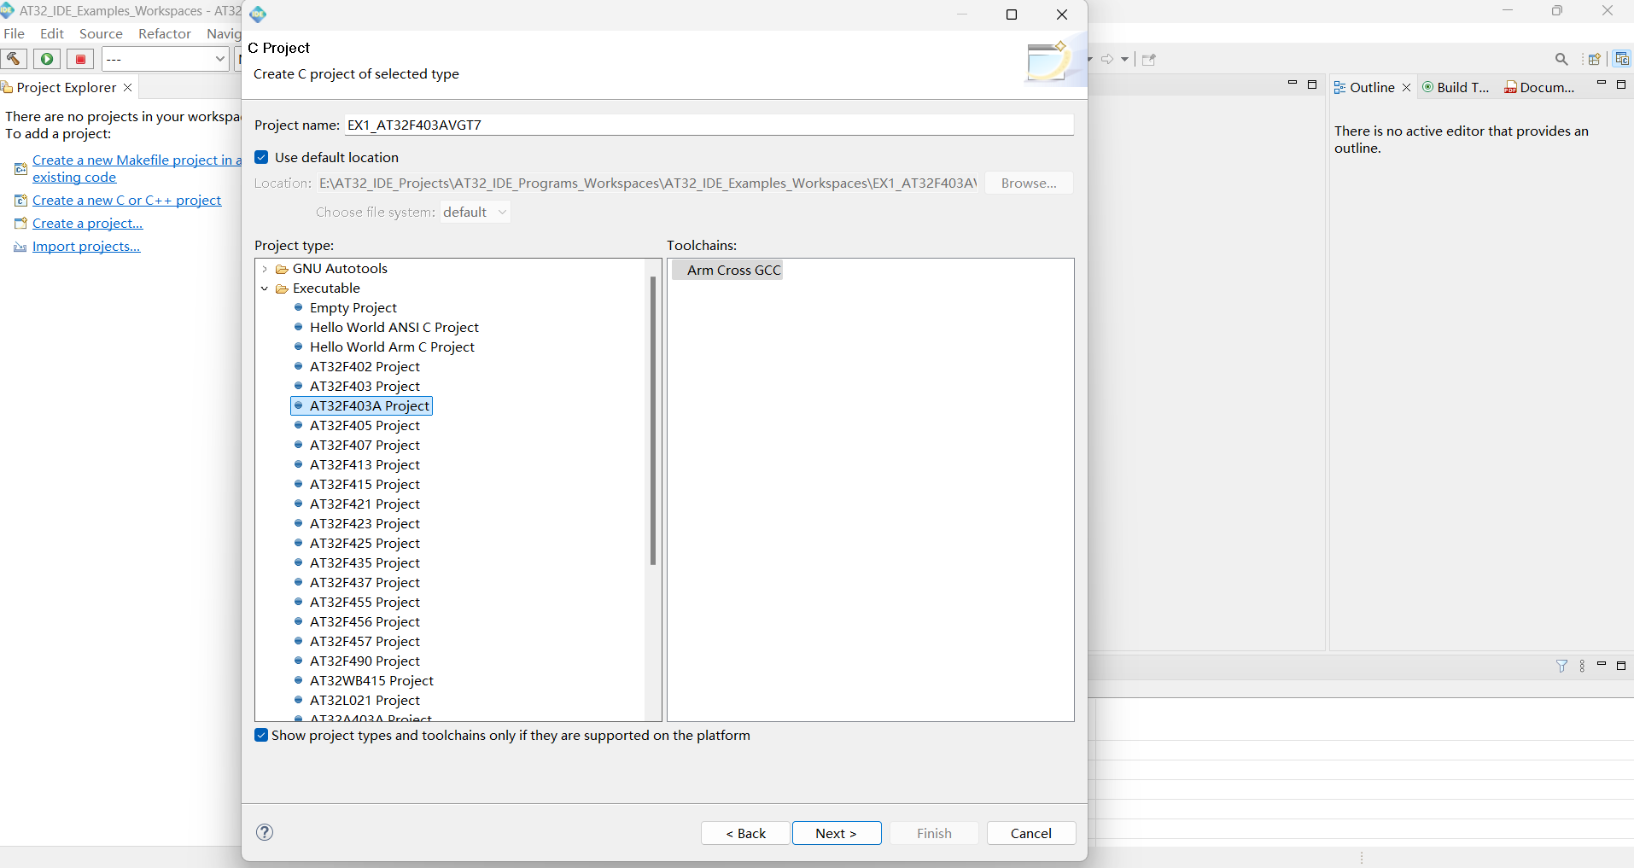The width and height of the screenshot is (1634, 868).
Task: Click the 'Create a project...' link
Action: tap(87, 223)
